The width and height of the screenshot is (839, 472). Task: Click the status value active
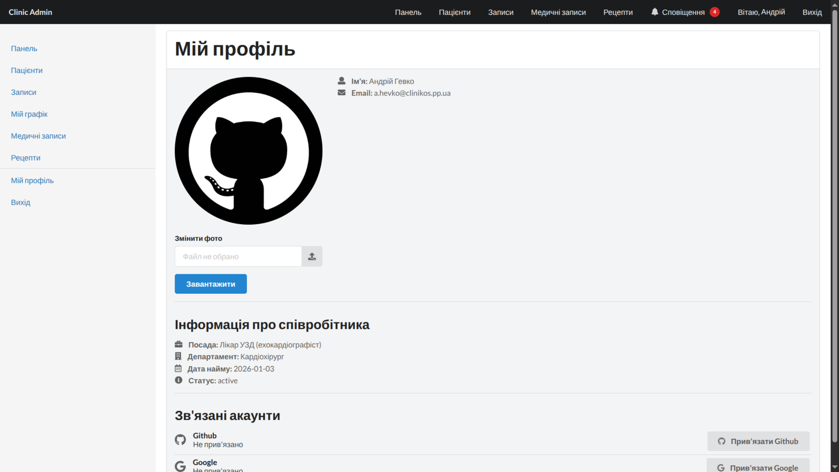228,380
